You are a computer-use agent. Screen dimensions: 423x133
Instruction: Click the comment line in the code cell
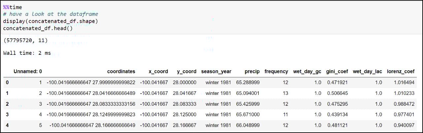[x=50, y=14]
